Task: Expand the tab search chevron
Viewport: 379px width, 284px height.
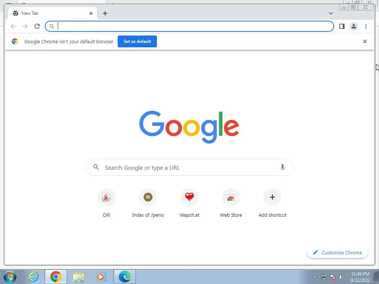Action: pos(331,13)
